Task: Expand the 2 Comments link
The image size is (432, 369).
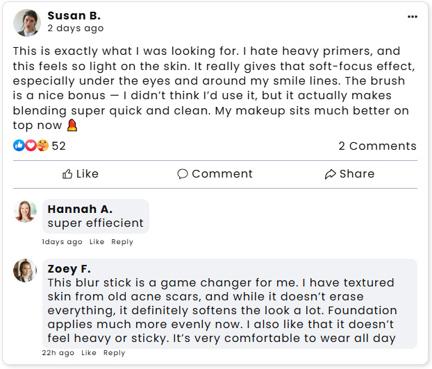Action: 377,146
